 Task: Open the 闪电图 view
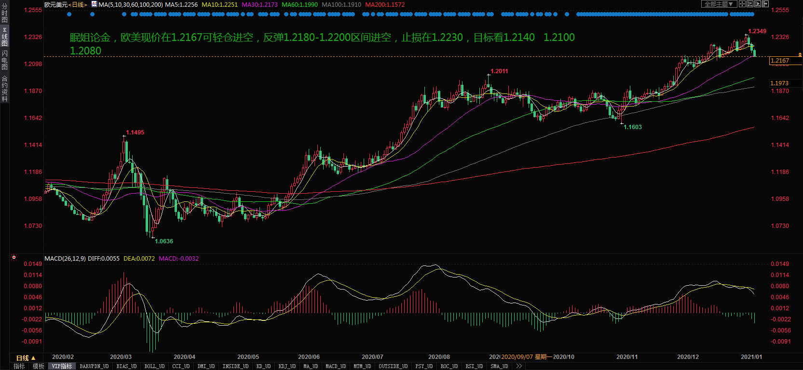[x=4, y=60]
